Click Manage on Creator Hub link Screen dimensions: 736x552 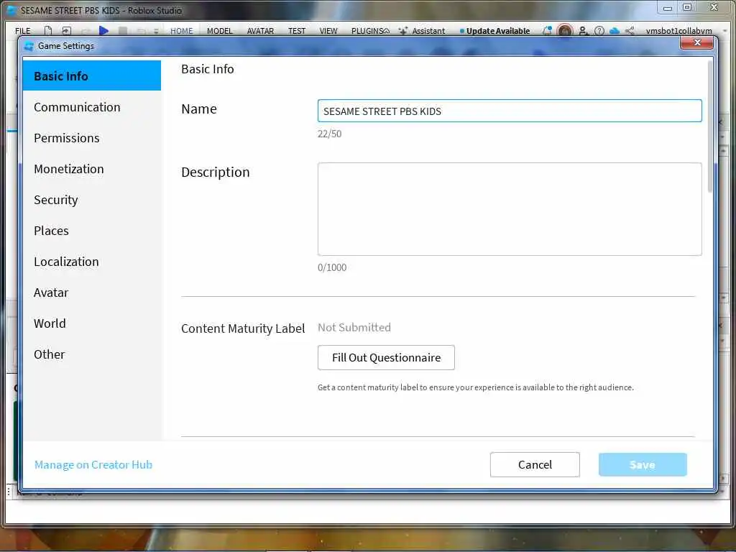(x=93, y=465)
